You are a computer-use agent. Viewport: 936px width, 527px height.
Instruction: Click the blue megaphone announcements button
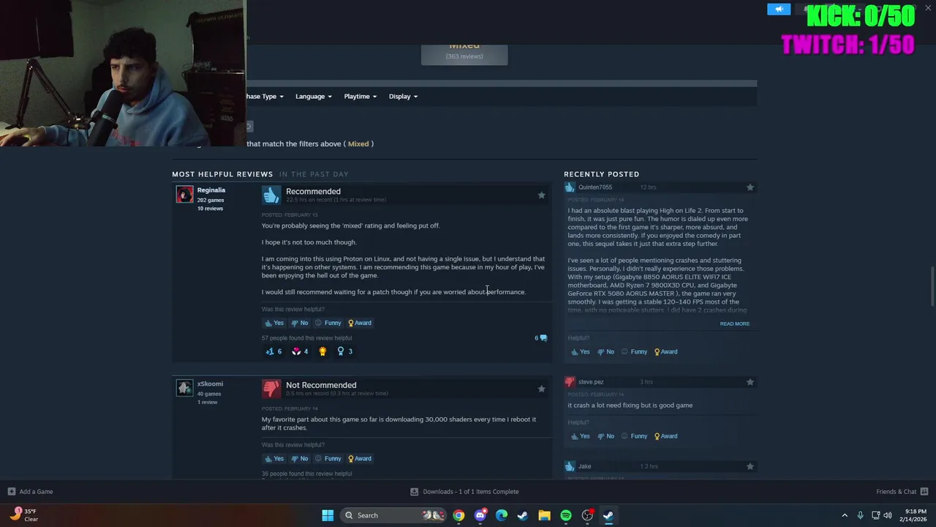click(779, 9)
